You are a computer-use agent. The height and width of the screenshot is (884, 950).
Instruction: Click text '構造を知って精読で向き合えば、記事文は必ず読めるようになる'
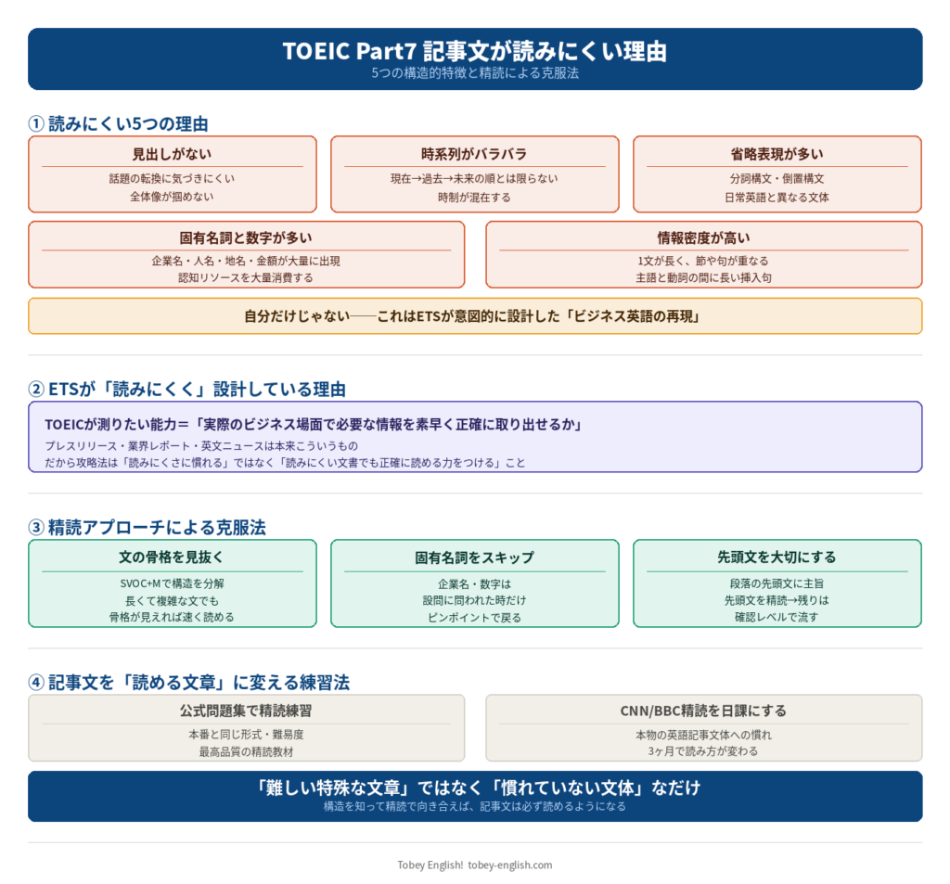pos(474,806)
